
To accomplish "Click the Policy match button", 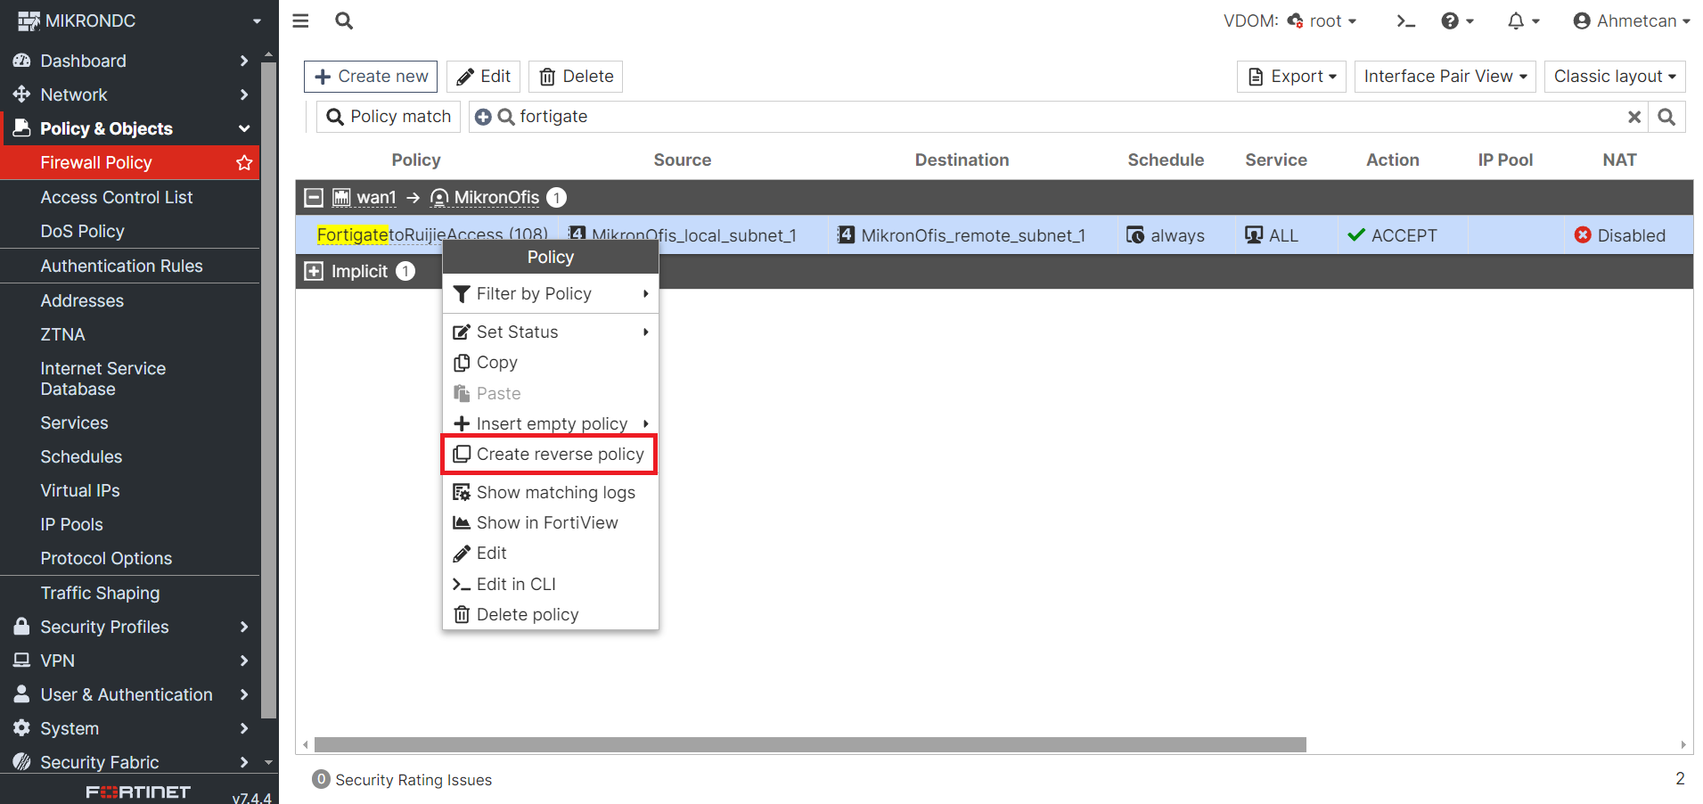I will [389, 117].
